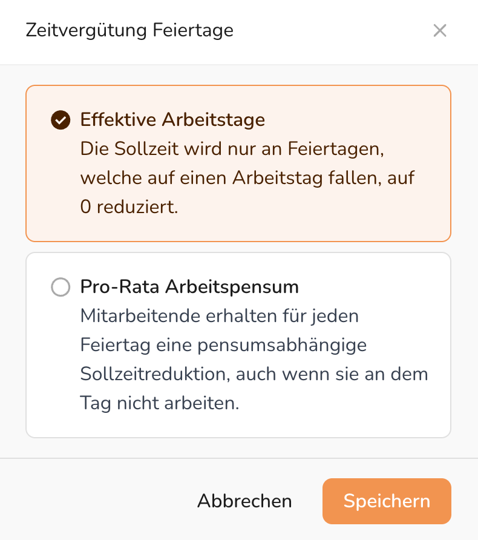Click the checked circle beside Effektive Arbeitstage
Image resolution: width=478 pixels, height=540 pixels.
(61, 120)
